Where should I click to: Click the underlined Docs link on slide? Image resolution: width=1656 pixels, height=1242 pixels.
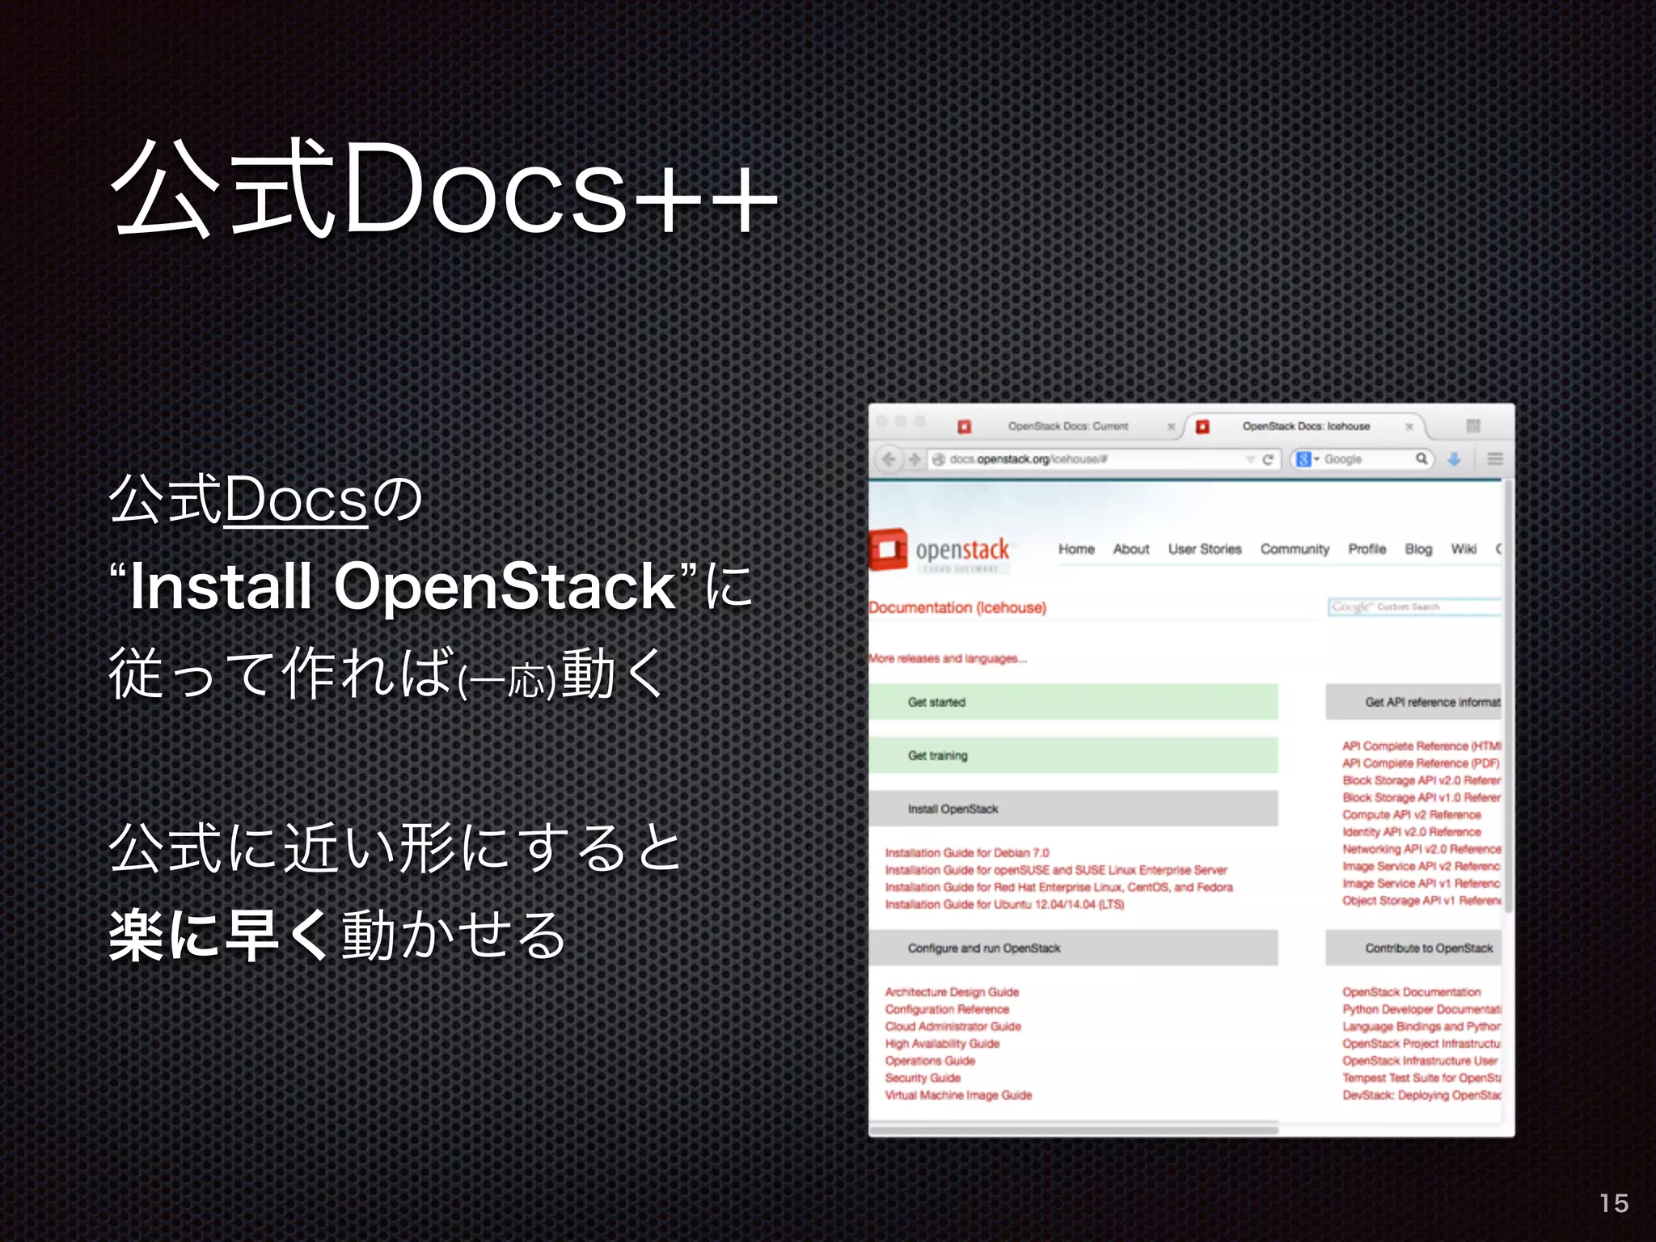tap(295, 501)
